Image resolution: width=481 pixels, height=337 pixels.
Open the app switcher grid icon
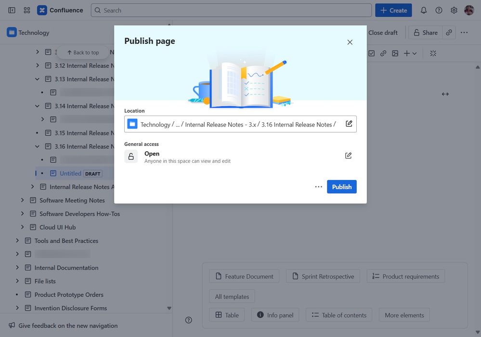(x=27, y=11)
